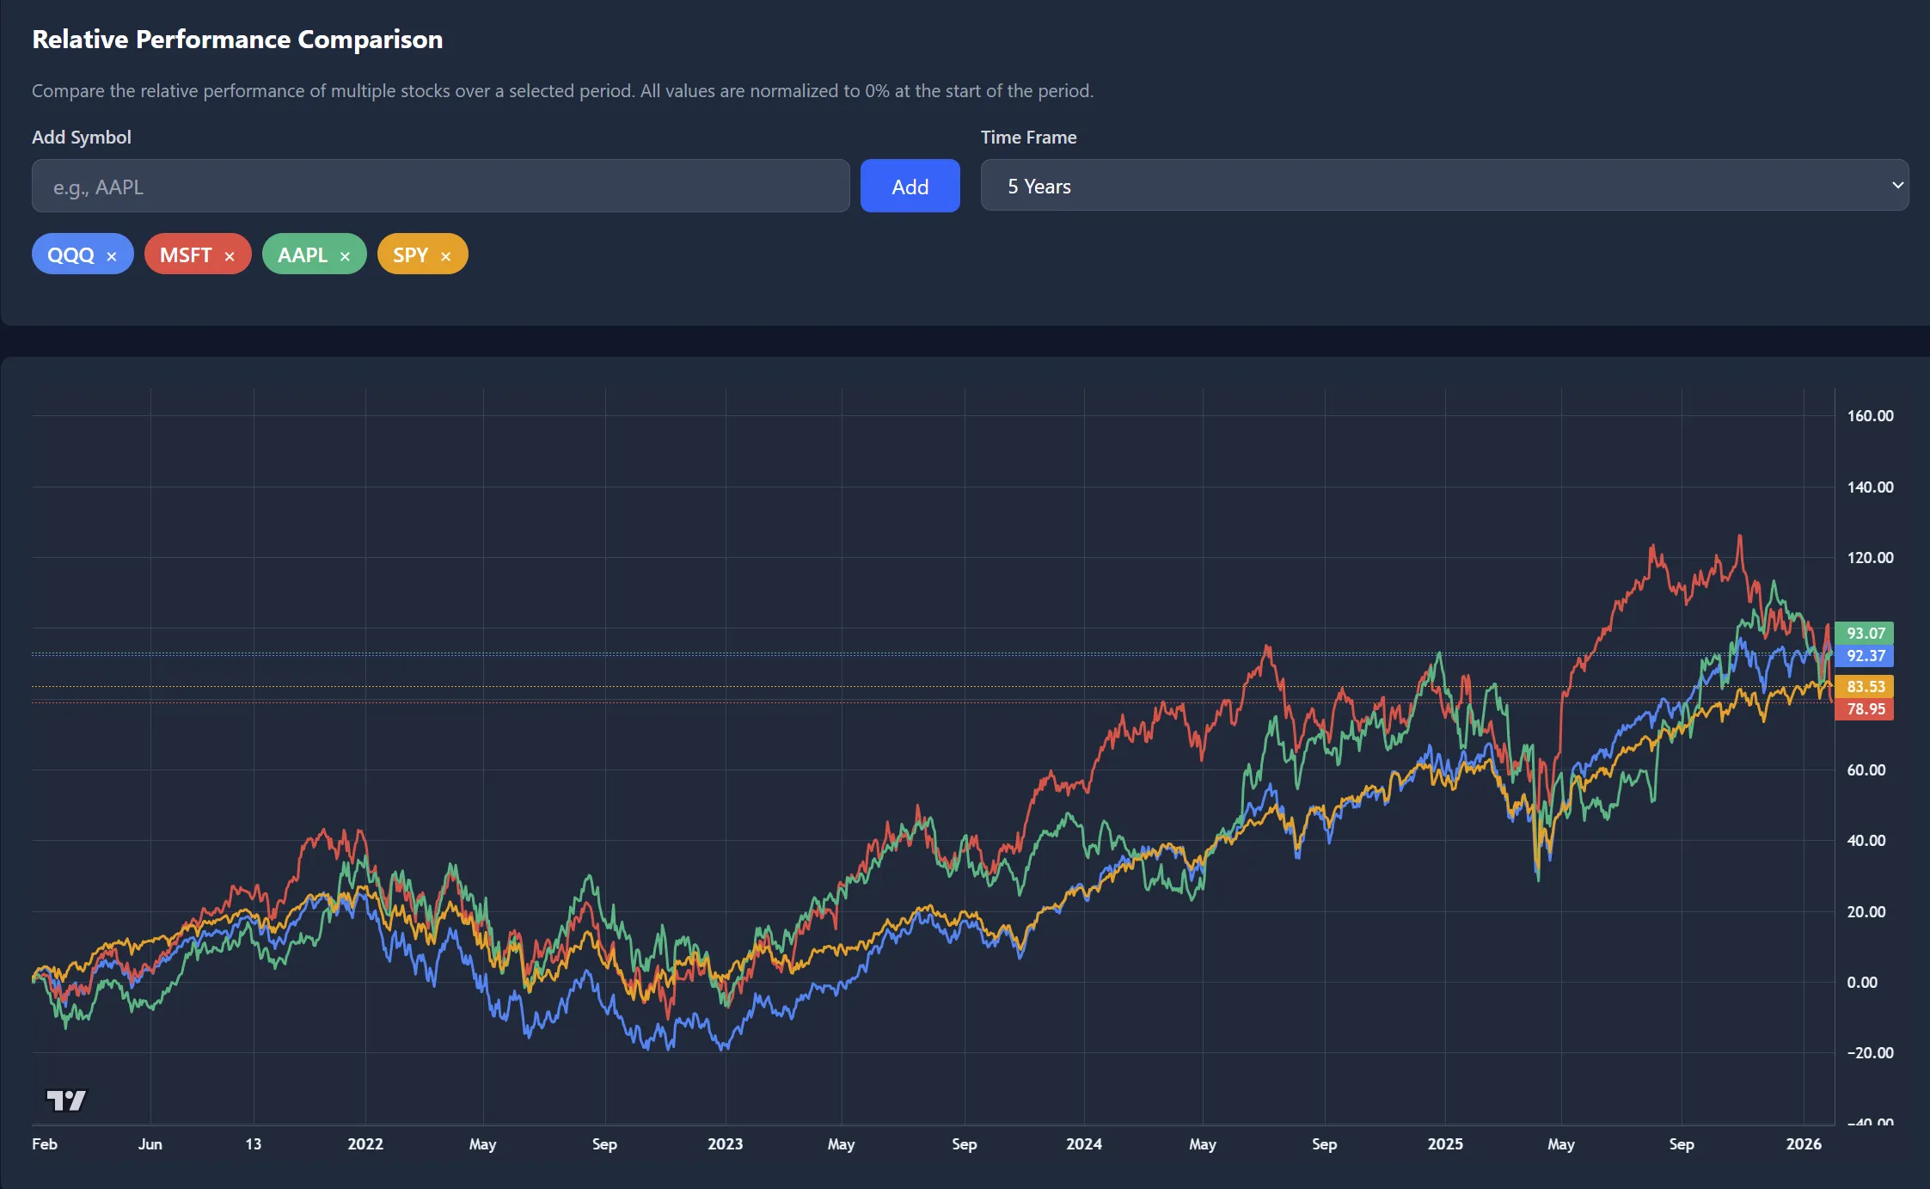The width and height of the screenshot is (1930, 1189).
Task: Click the red 78.95 price label
Action: [1864, 708]
